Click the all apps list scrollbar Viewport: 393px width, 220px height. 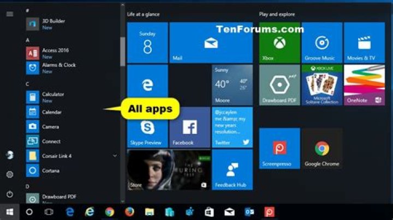pos(123,52)
